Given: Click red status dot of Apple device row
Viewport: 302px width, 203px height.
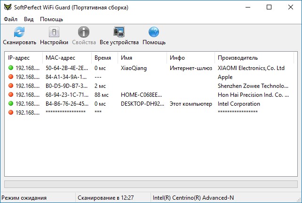Looking at the screenshot, I should click(11, 77).
